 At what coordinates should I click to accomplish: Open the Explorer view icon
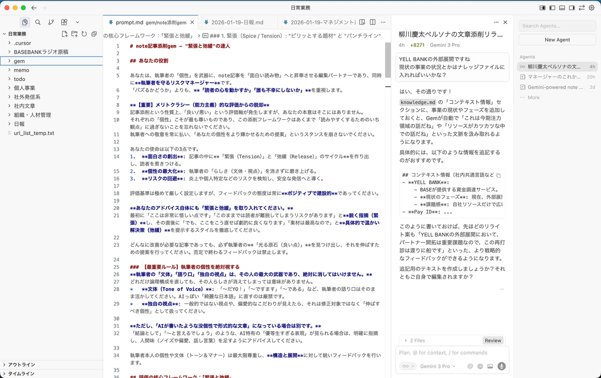tap(25, 22)
